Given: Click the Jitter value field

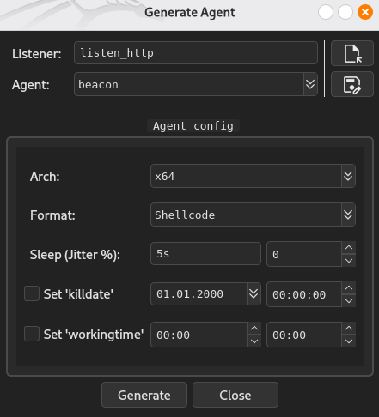Looking at the screenshot, I should point(304,254).
